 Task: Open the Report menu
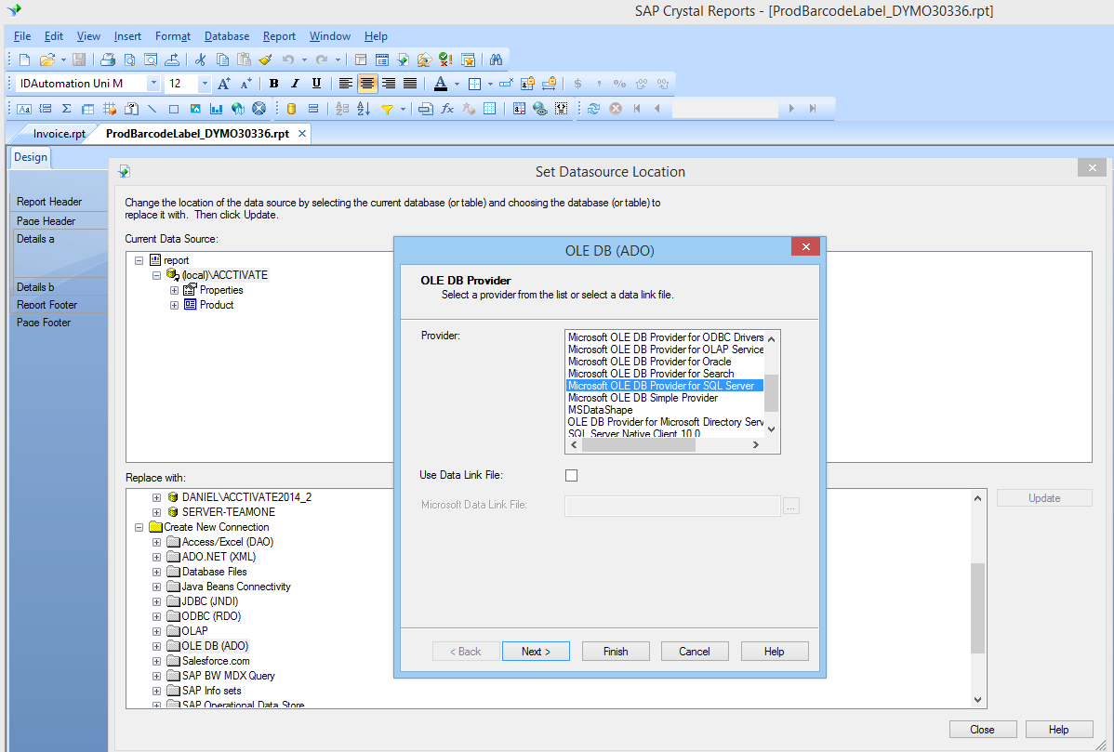[x=279, y=36]
